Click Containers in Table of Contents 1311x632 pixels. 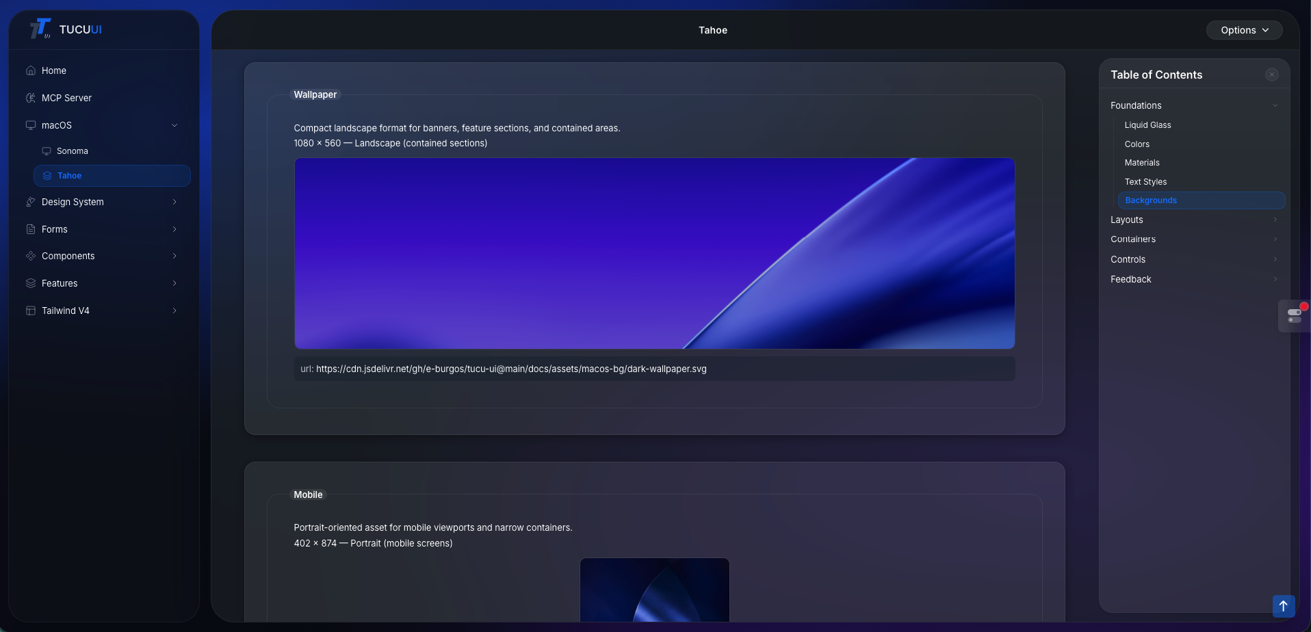coord(1133,239)
